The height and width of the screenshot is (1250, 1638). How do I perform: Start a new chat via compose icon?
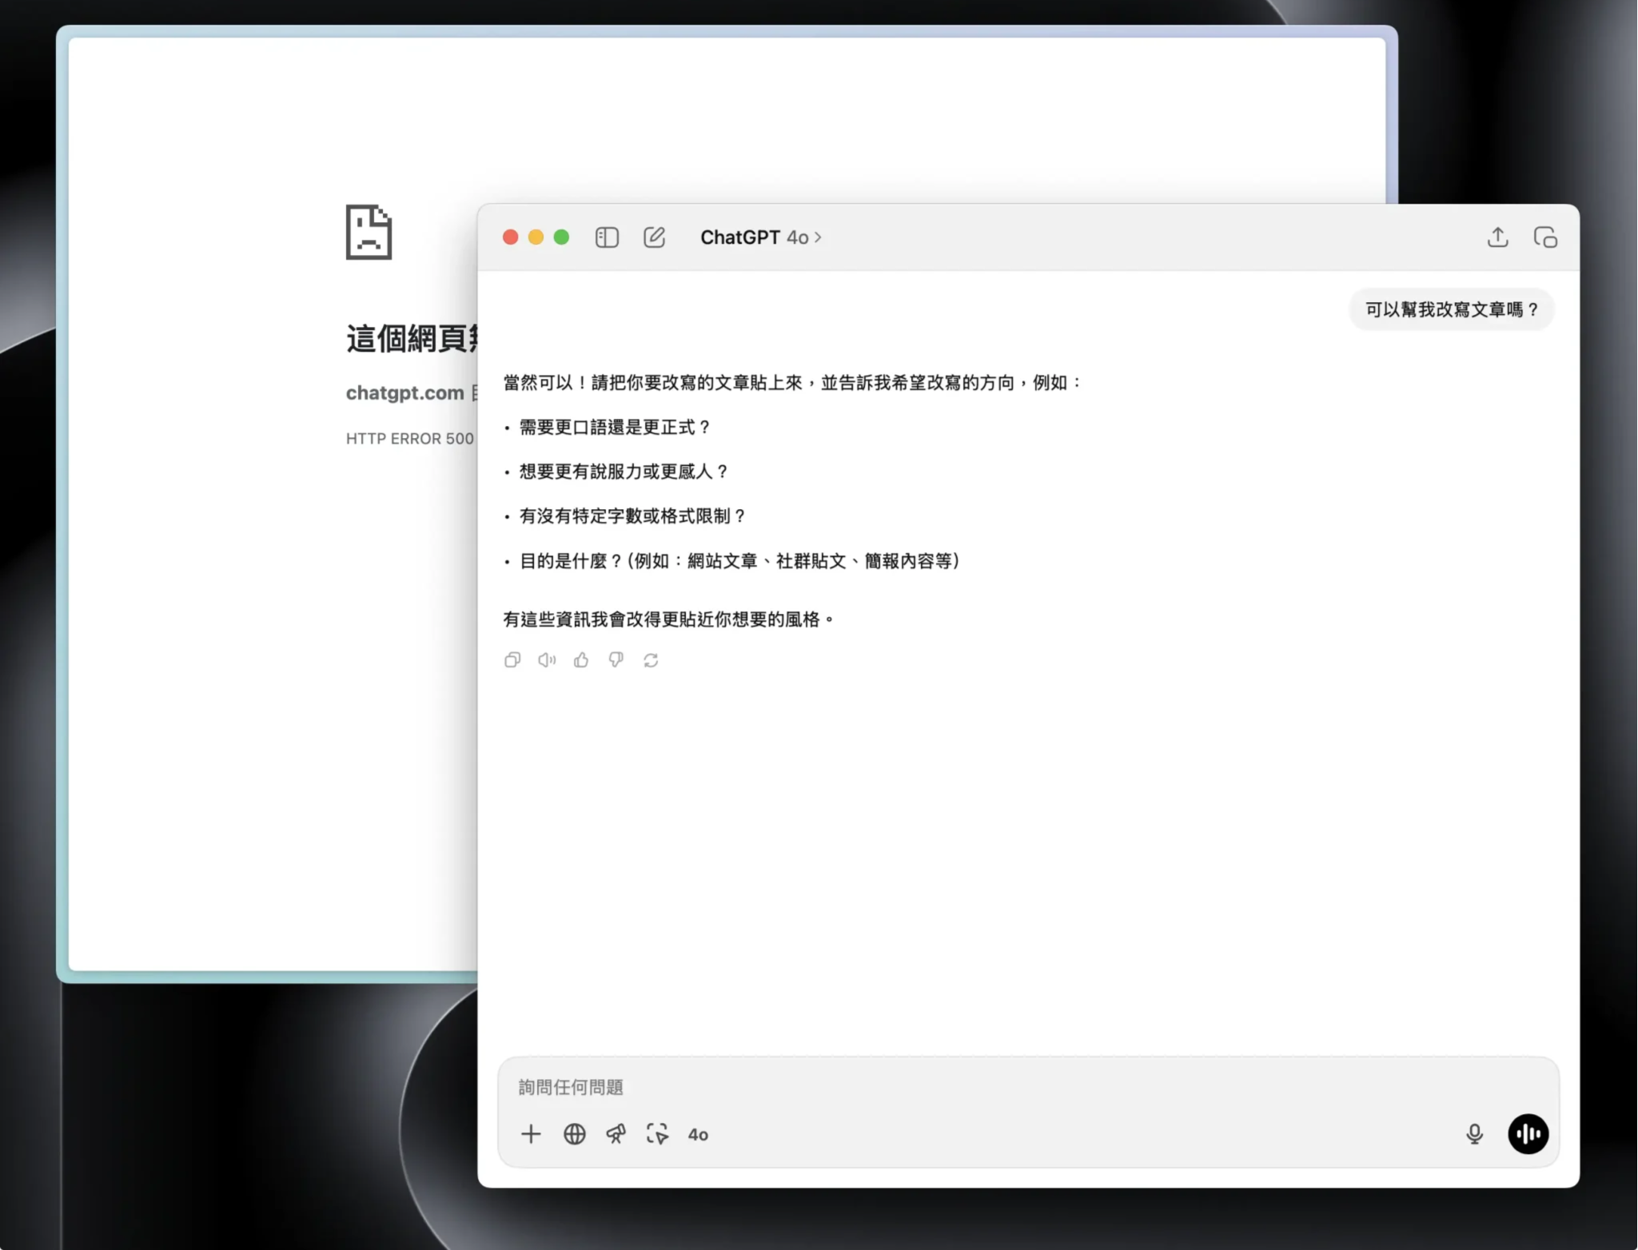(x=654, y=237)
